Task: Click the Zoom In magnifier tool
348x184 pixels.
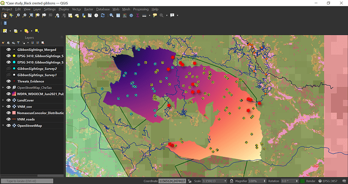Action: [18, 15]
